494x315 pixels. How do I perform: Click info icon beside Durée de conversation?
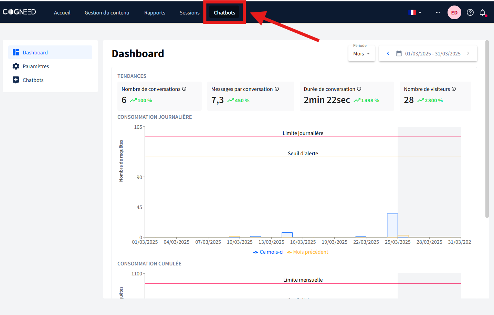point(359,89)
